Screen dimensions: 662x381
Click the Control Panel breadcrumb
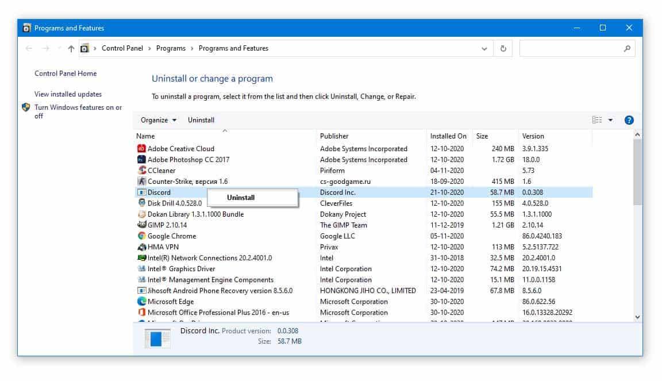[122, 48]
